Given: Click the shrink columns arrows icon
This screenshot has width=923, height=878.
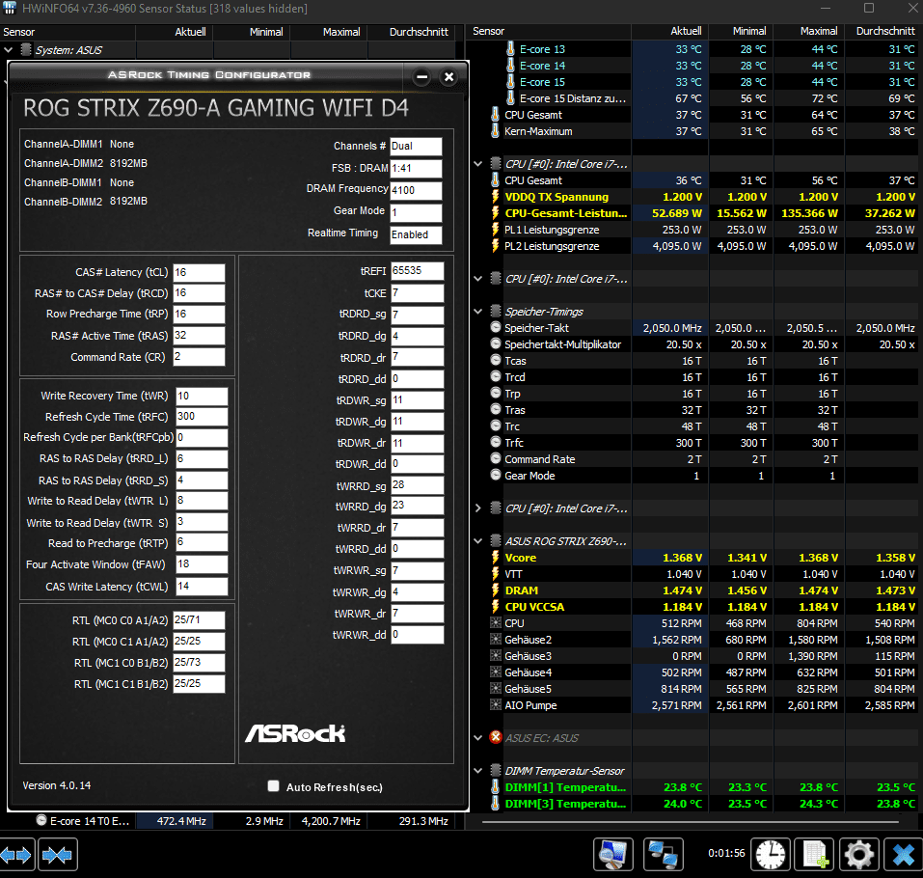Looking at the screenshot, I should pos(57,855).
